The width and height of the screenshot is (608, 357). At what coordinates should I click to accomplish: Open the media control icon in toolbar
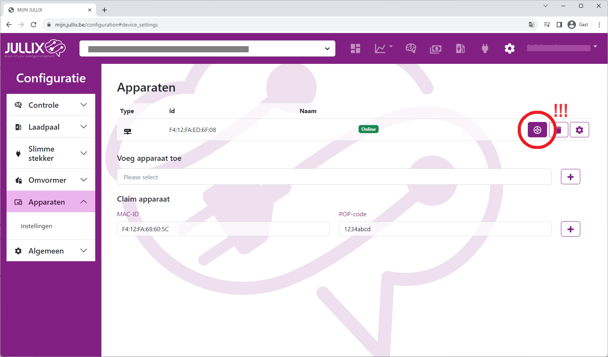pos(547,25)
